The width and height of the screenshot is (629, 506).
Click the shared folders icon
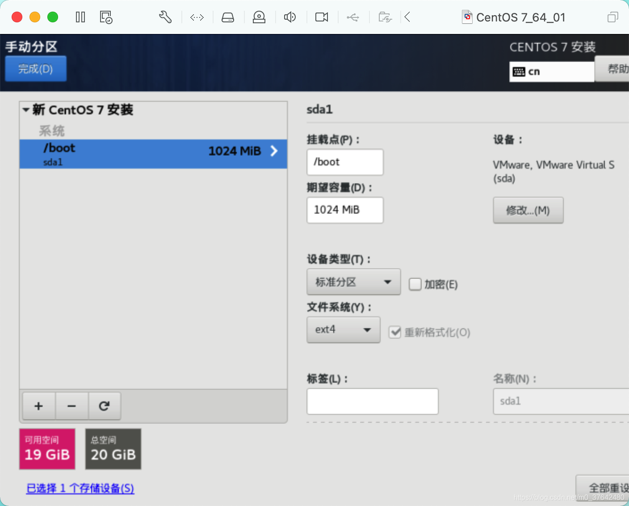click(385, 17)
